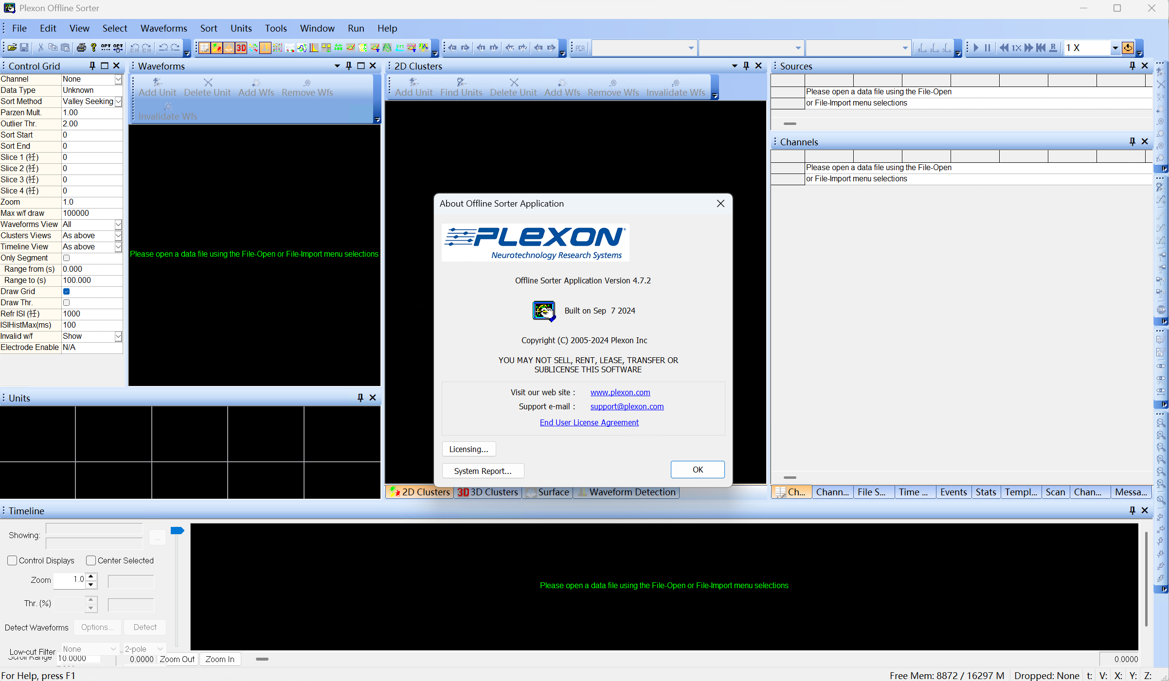Open the Waveforms menu

click(x=164, y=28)
